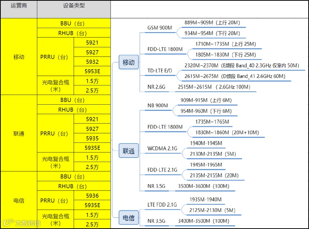Click 2125M-2130M (5M) entry
This screenshot has height=229, width=309.
pyautogui.click(x=212, y=210)
